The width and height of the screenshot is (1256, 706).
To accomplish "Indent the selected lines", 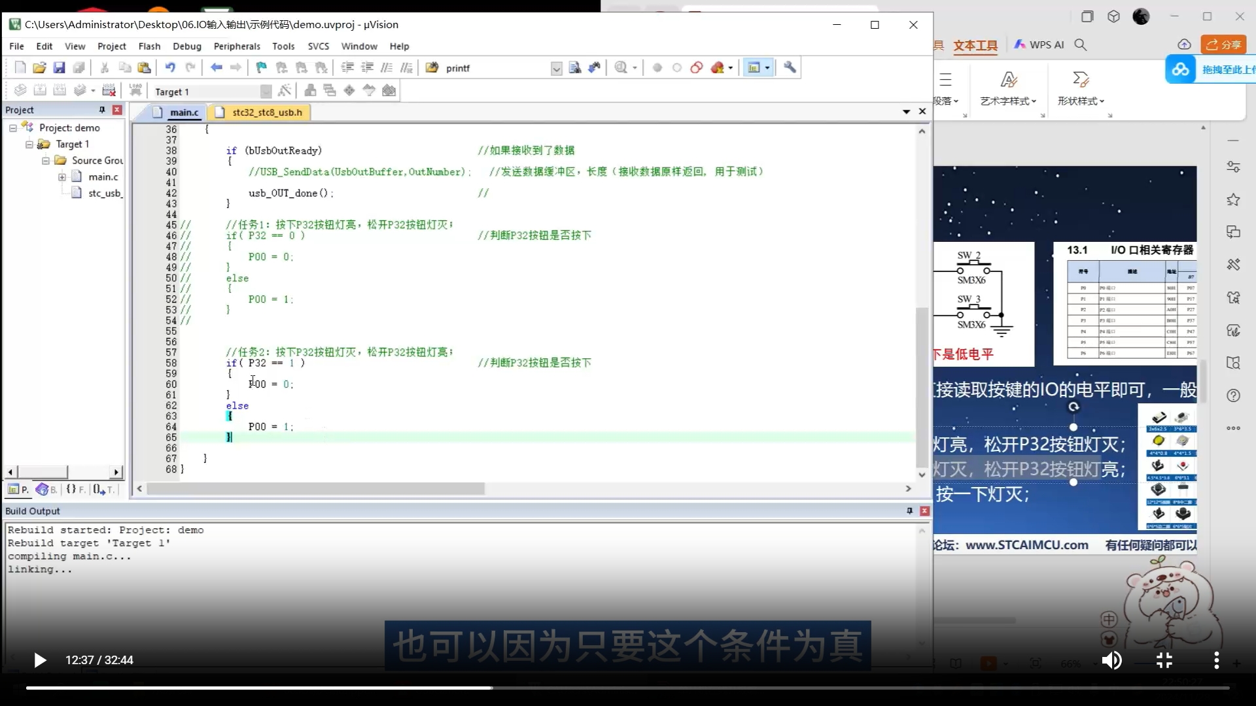I will coord(347,68).
